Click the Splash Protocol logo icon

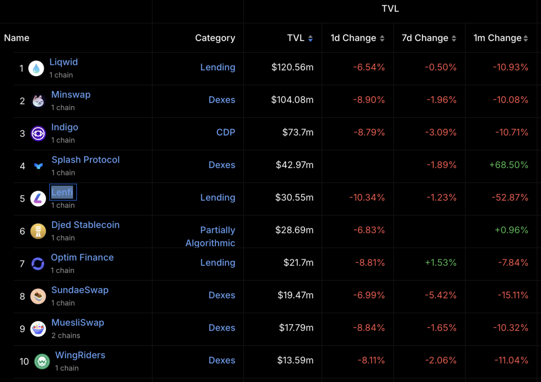click(x=38, y=166)
